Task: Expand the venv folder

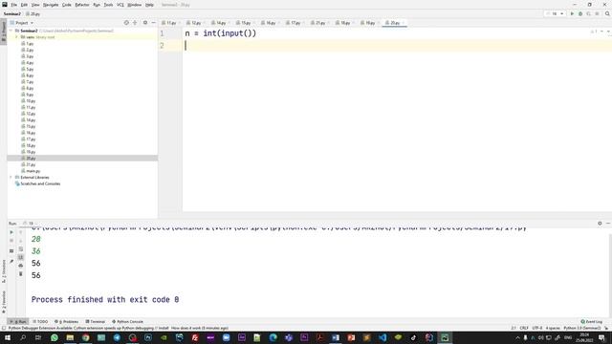Action: [16, 37]
